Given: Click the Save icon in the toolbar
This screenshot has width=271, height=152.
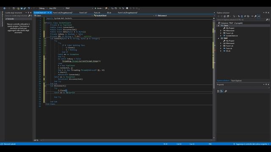Looking at the screenshot, I should click(x=22, y=8).
